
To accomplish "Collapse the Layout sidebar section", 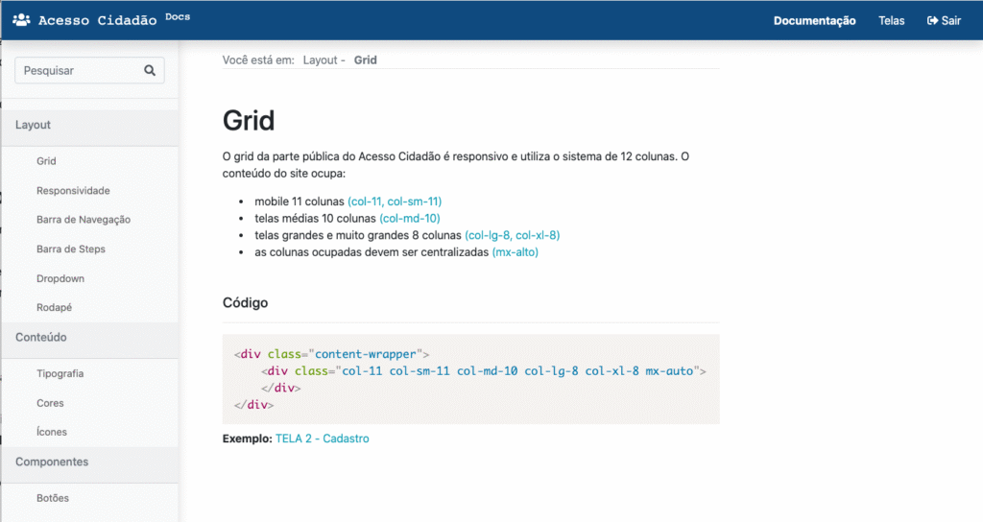I will coord(34,125).
